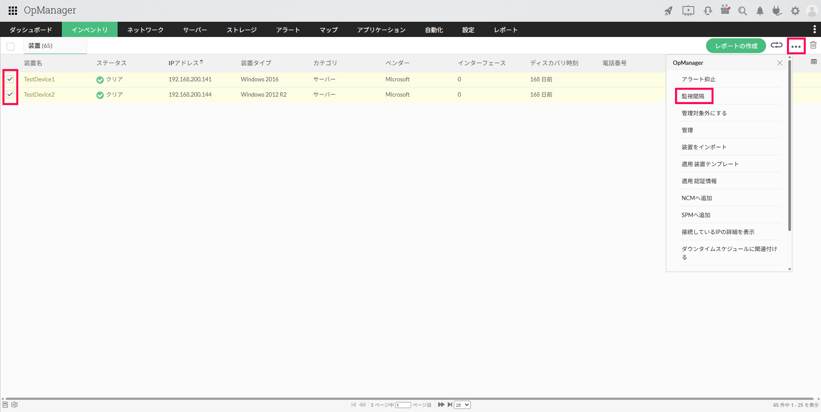The height and width of the screenshot is (412, 821).
Task: Click the Excel export icon at bottom left
Action: pyautogui.click(x=14, y=405)
